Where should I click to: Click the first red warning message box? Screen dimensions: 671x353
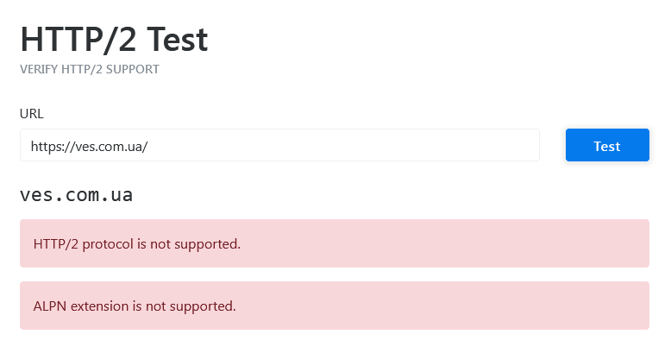(x=431, y=243)
